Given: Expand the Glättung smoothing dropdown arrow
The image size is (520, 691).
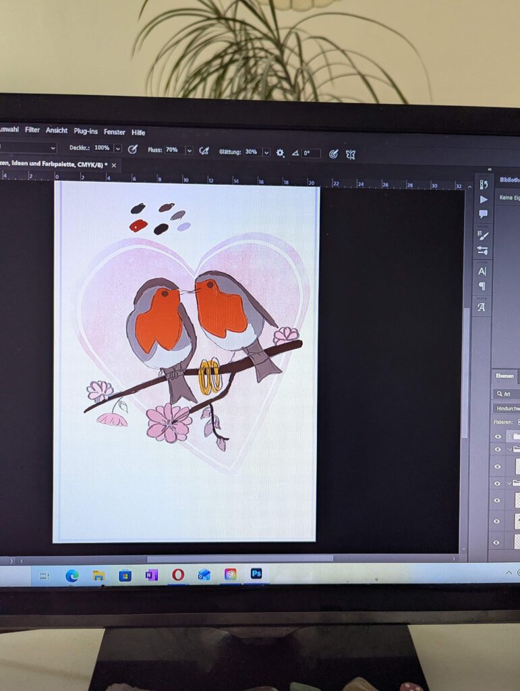Looking at the screenshot, I should point(267,153).
